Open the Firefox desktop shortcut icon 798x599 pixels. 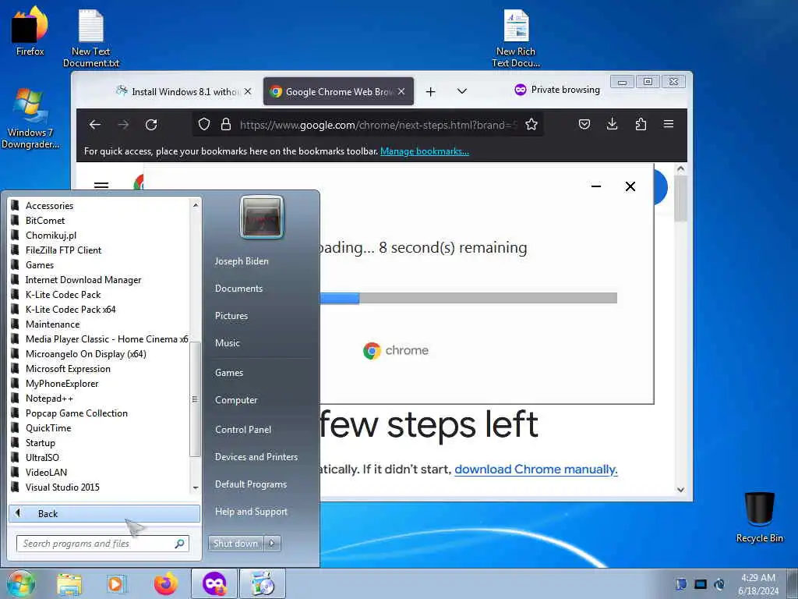pyautogui.click(x=30, y=31)
